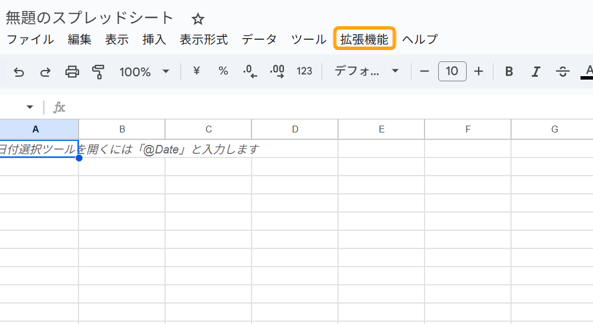
Task: Open the データ menu
Action: click(x=260, y=39)
